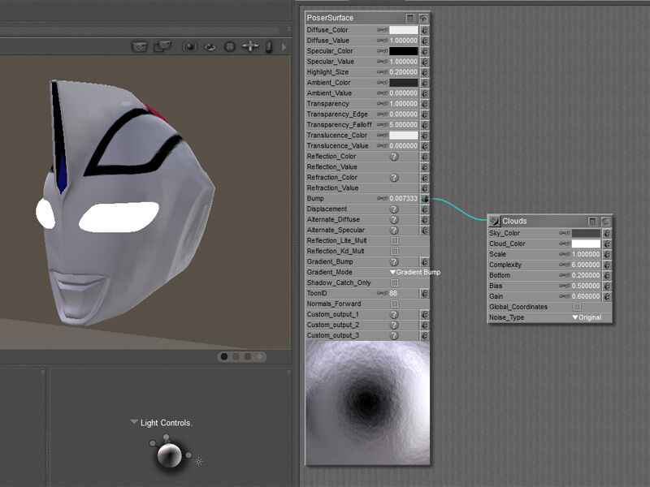Toggle the Normals_Forward checkbox
650x487 pixels.
tap(395, 304)
